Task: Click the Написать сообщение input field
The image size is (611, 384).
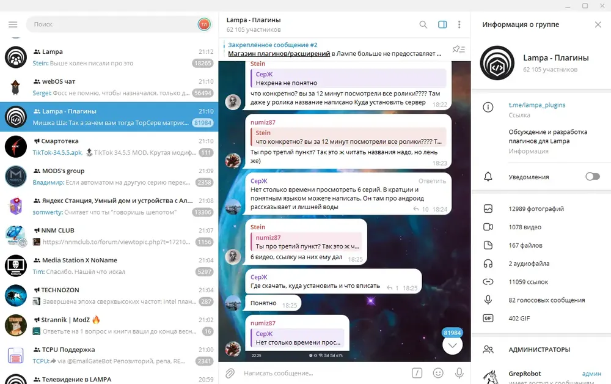Action: (x=324, y=373)
